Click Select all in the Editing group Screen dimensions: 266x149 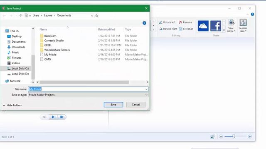[186, 29]
